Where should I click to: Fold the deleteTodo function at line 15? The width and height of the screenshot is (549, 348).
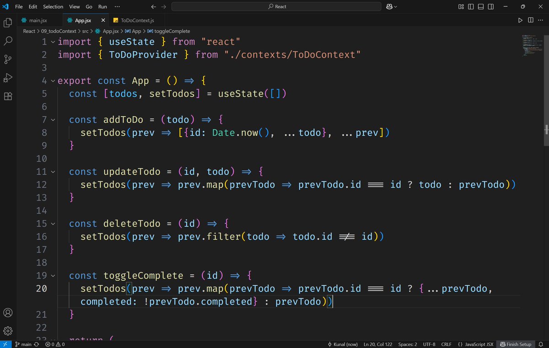pos(53,224)
